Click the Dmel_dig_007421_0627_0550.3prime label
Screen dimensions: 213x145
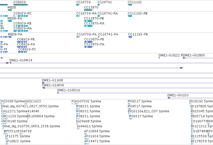[30, 106]
